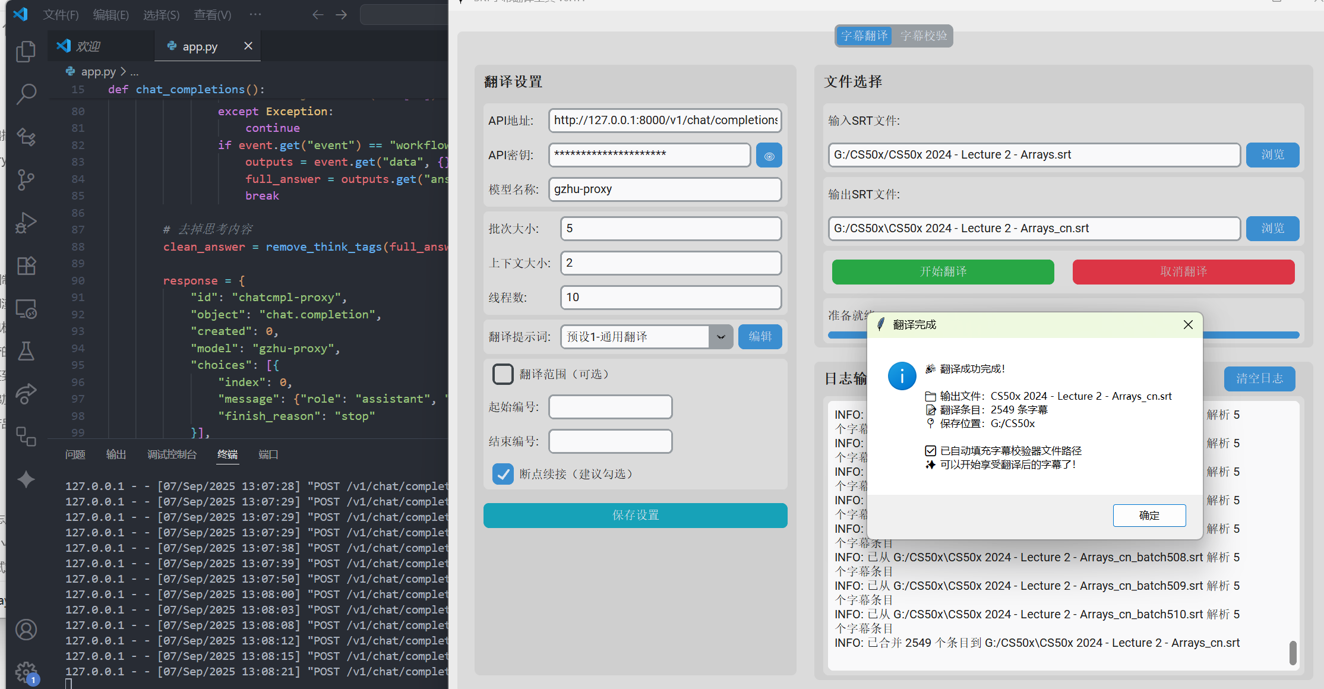
Task: Click the connected squares icon in the activity bar
Action: (x=26, y=437)
